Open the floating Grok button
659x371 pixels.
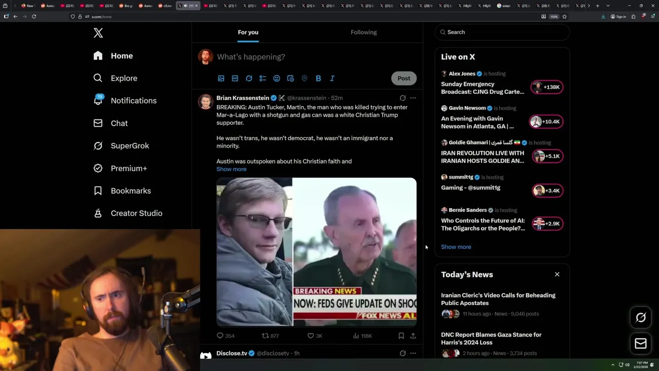[641, 318]
